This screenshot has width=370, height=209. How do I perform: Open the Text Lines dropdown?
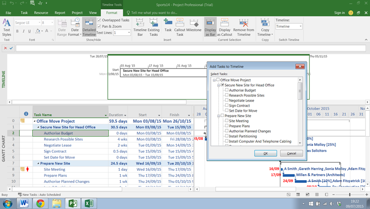pos(129,33)
